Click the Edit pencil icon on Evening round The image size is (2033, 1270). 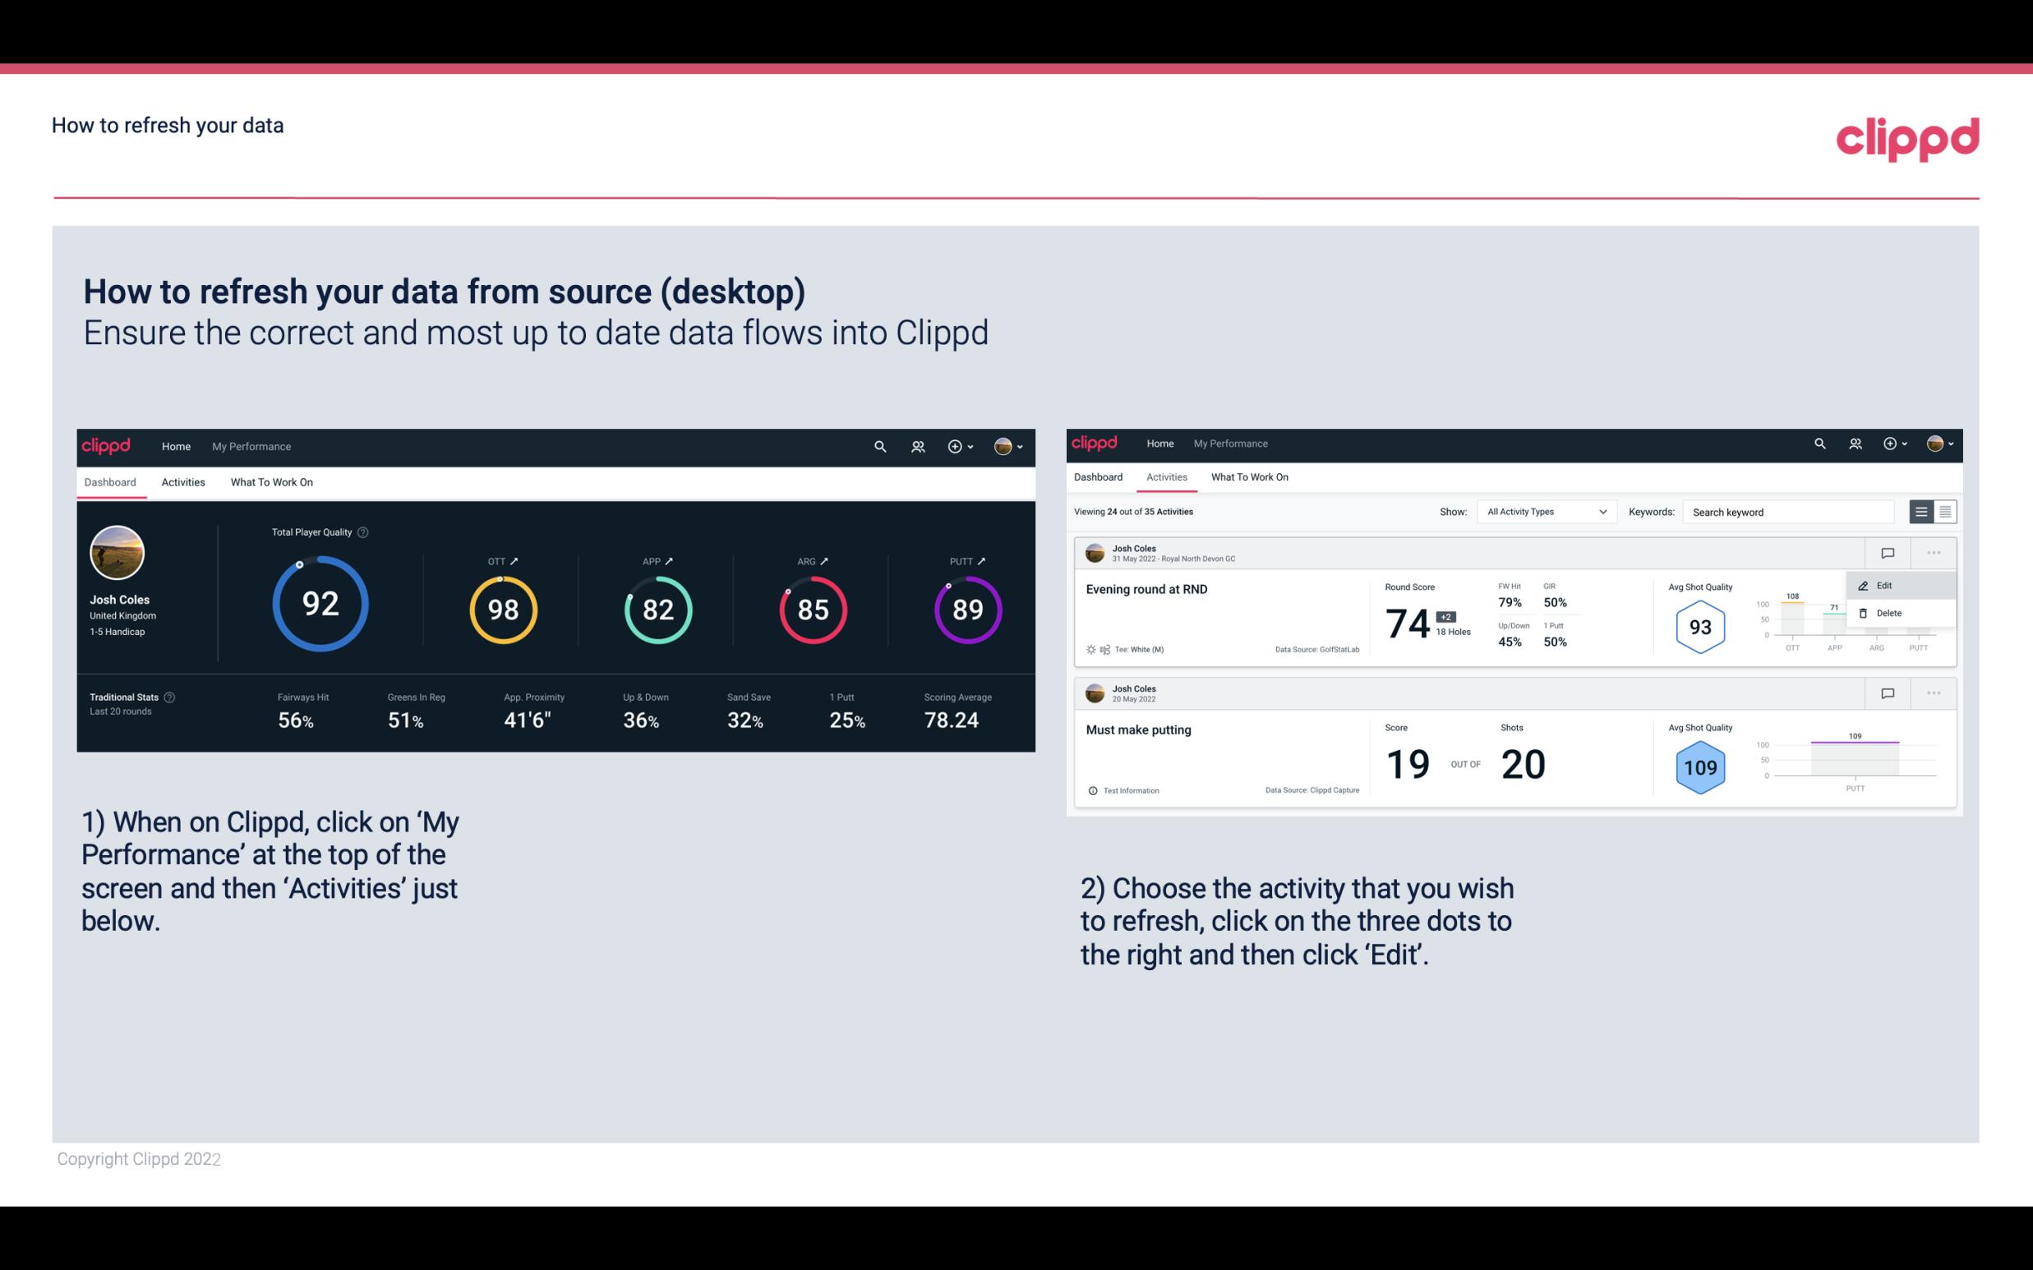pos(1863,585)
